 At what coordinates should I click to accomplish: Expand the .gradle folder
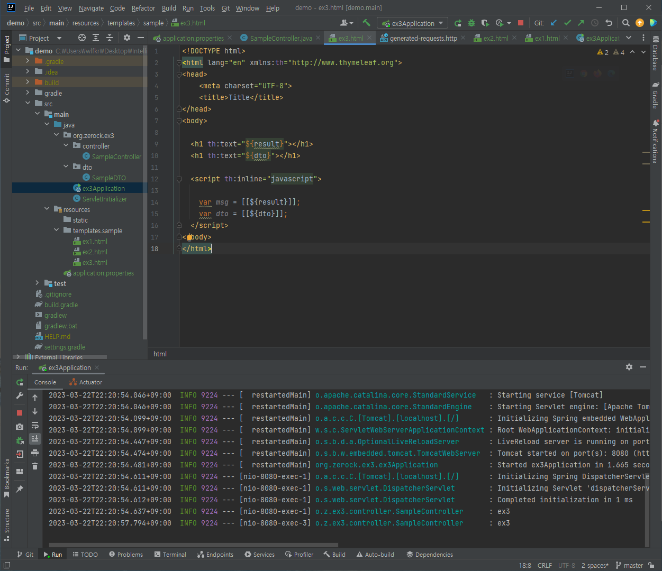click(x=28, y=61)
